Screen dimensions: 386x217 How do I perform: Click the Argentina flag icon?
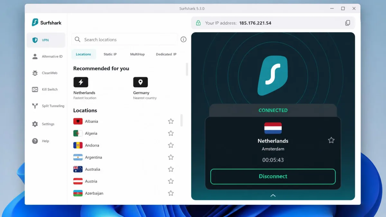[78, 157]
